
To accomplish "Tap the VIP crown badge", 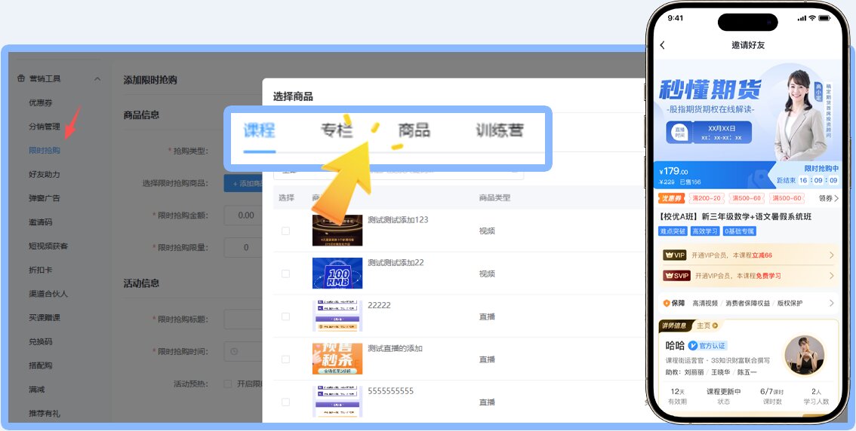I will click(x=674, y=255).
